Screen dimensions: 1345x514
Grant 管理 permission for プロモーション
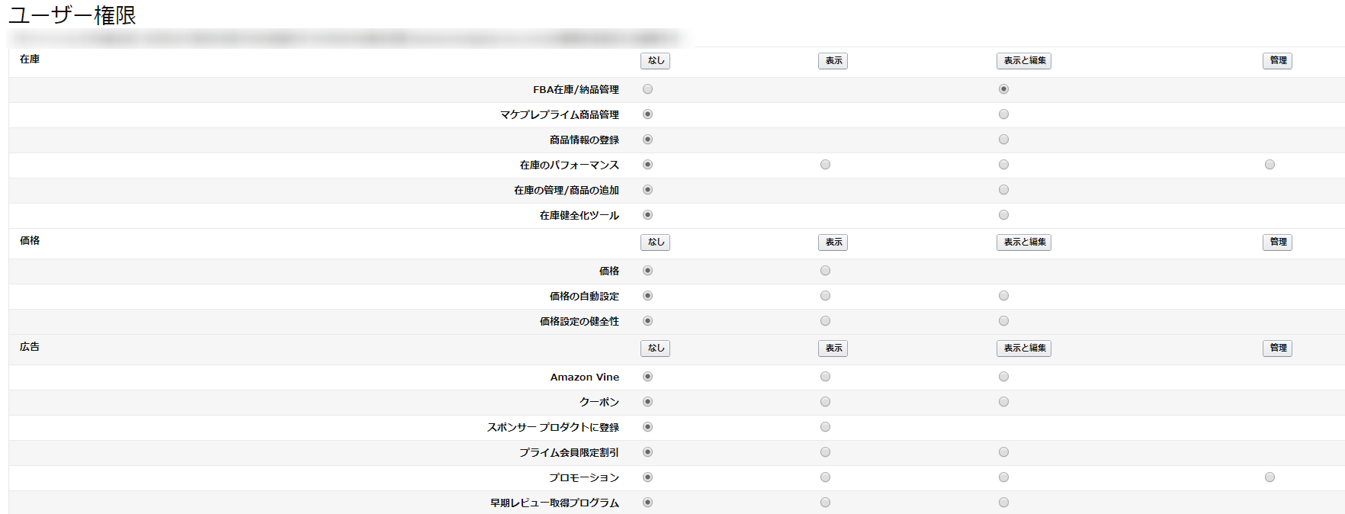(x=1270, y=477)
